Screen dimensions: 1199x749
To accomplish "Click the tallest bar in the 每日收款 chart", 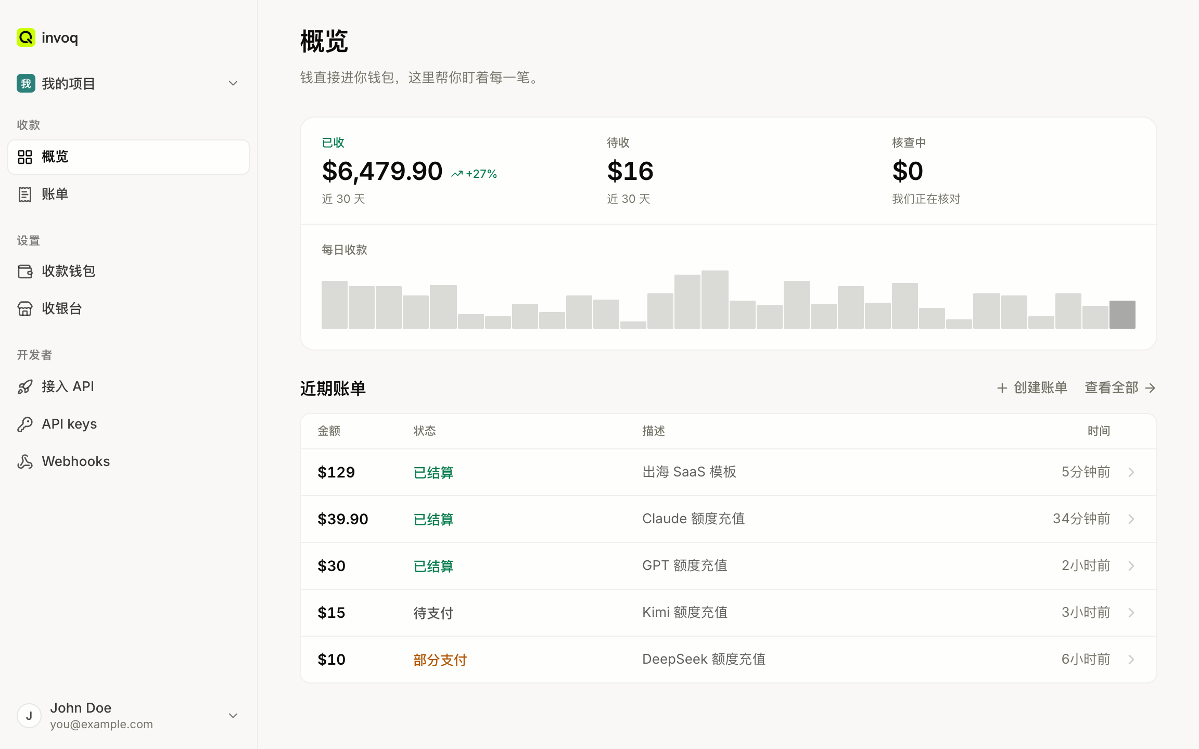I will click(715, 300).
